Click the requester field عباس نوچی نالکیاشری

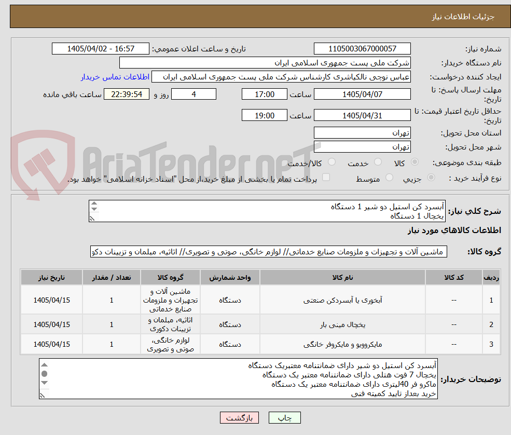click(x=281, y=77)
